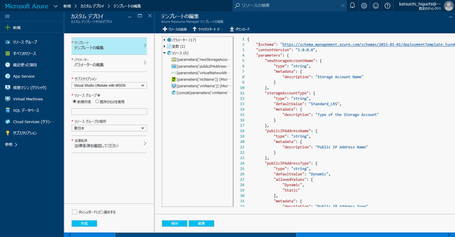Screen dimensions: 455x237
Task: Open Cloud Services sidebar icon
Action: (x=8, y=122)
